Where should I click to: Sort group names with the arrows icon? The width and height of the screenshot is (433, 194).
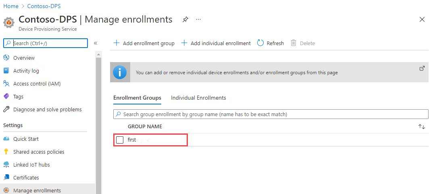[x=422, y=127]
